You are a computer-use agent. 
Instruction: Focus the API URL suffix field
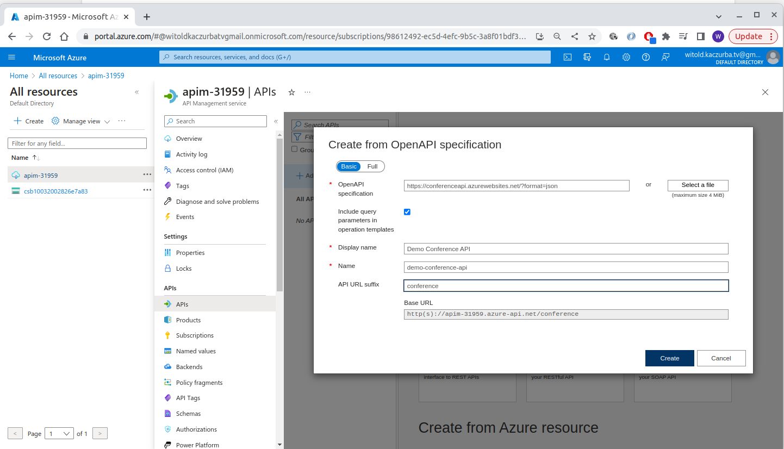pyautogui.click(x=566, y=286)
